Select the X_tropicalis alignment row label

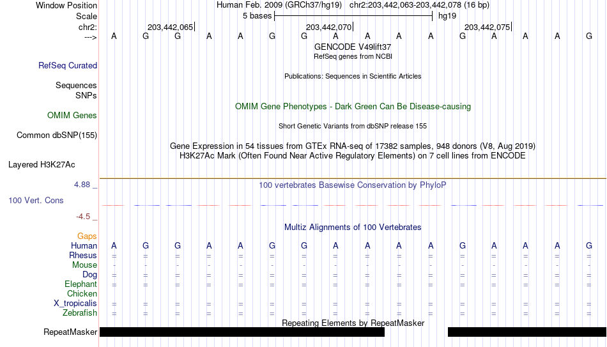[75, 304]
